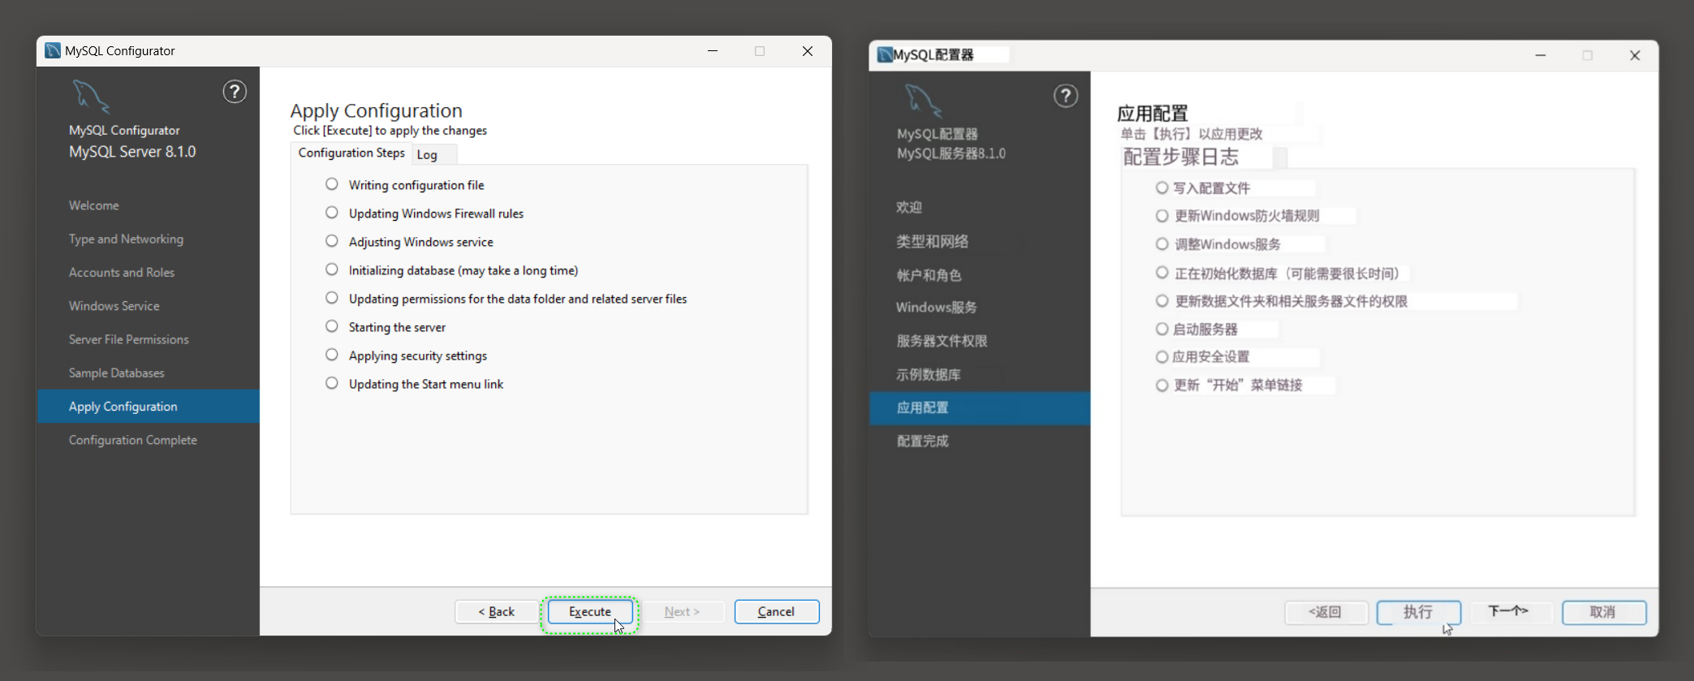Screen dimensions: 1694x681
Task: Open Server File Permissions sidebar step
Action: (129, 339)
